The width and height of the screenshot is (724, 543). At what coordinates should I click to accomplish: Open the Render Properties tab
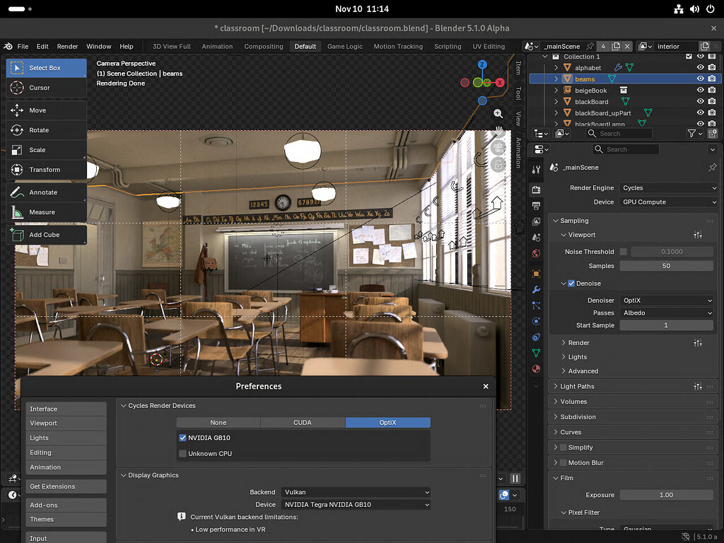coord(535,190)
